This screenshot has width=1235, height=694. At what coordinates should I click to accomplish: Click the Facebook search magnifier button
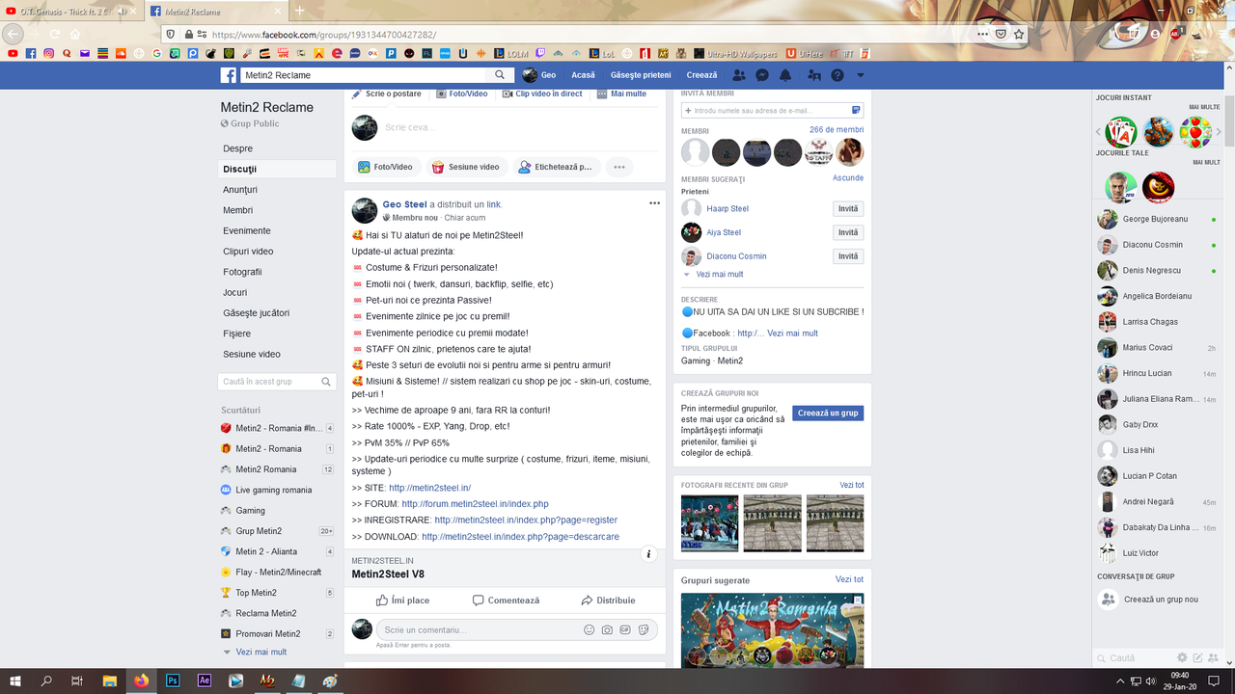click(x=500, y=75)
